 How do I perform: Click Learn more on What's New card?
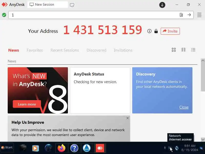(27, 104)
